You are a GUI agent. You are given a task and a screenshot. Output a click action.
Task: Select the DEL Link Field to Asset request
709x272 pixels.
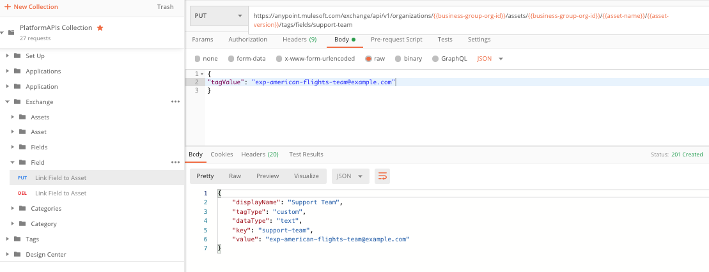tap(97, 193)
